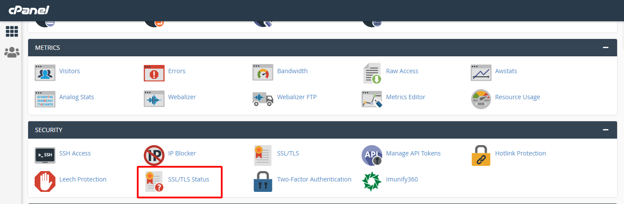
Task: Open the Metrics Editor icon
Action: coord(372,99)
